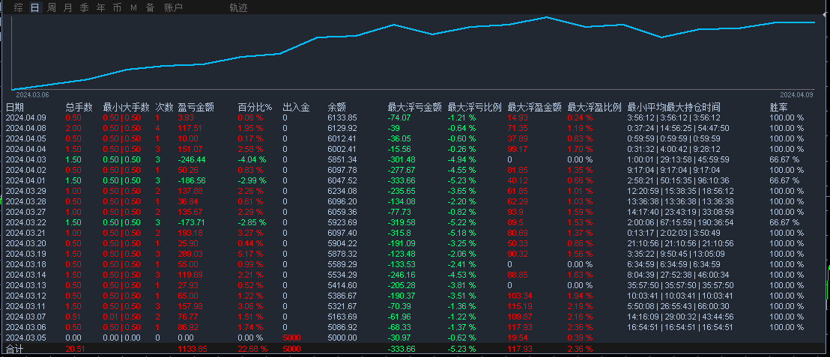The image size is (830, 357).
Task: Sort by the 总手数 column header
Action: [x=79, y=107]
